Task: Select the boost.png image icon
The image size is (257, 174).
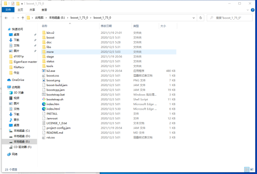Action: point(44,80)
